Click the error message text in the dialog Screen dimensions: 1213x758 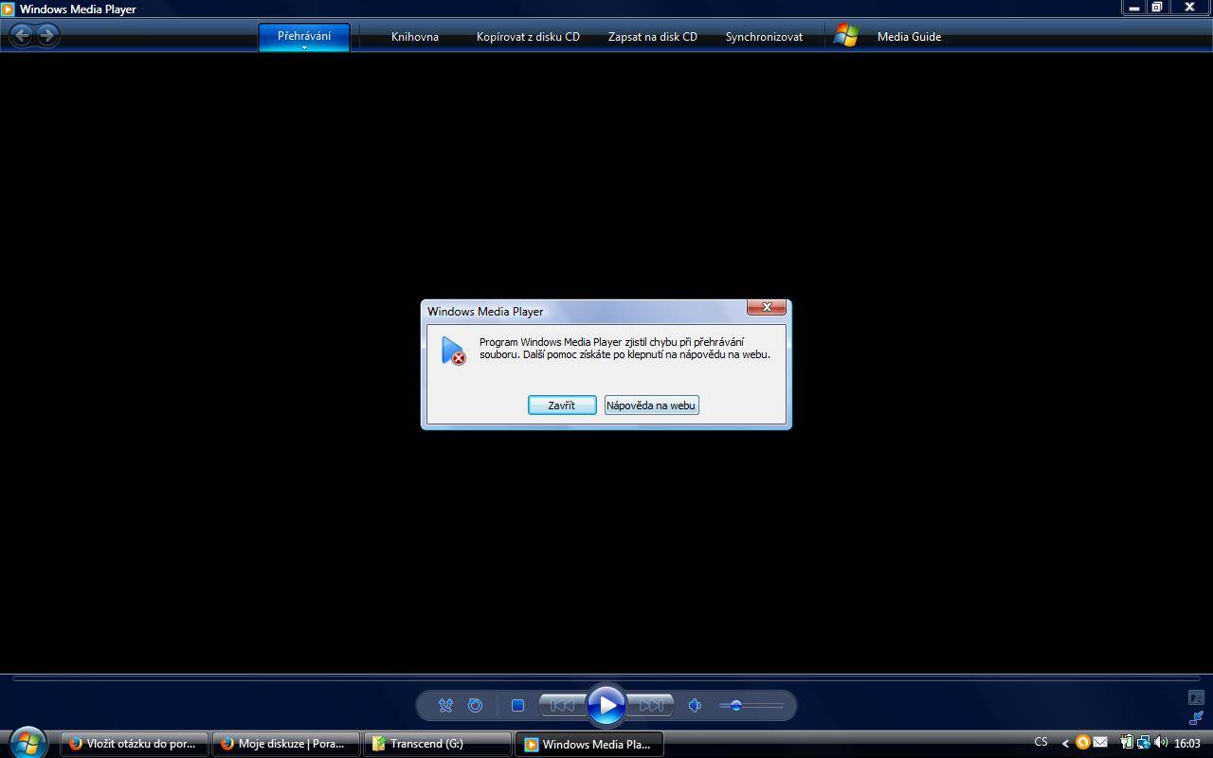pyautogui.click(x=625, y=348)
